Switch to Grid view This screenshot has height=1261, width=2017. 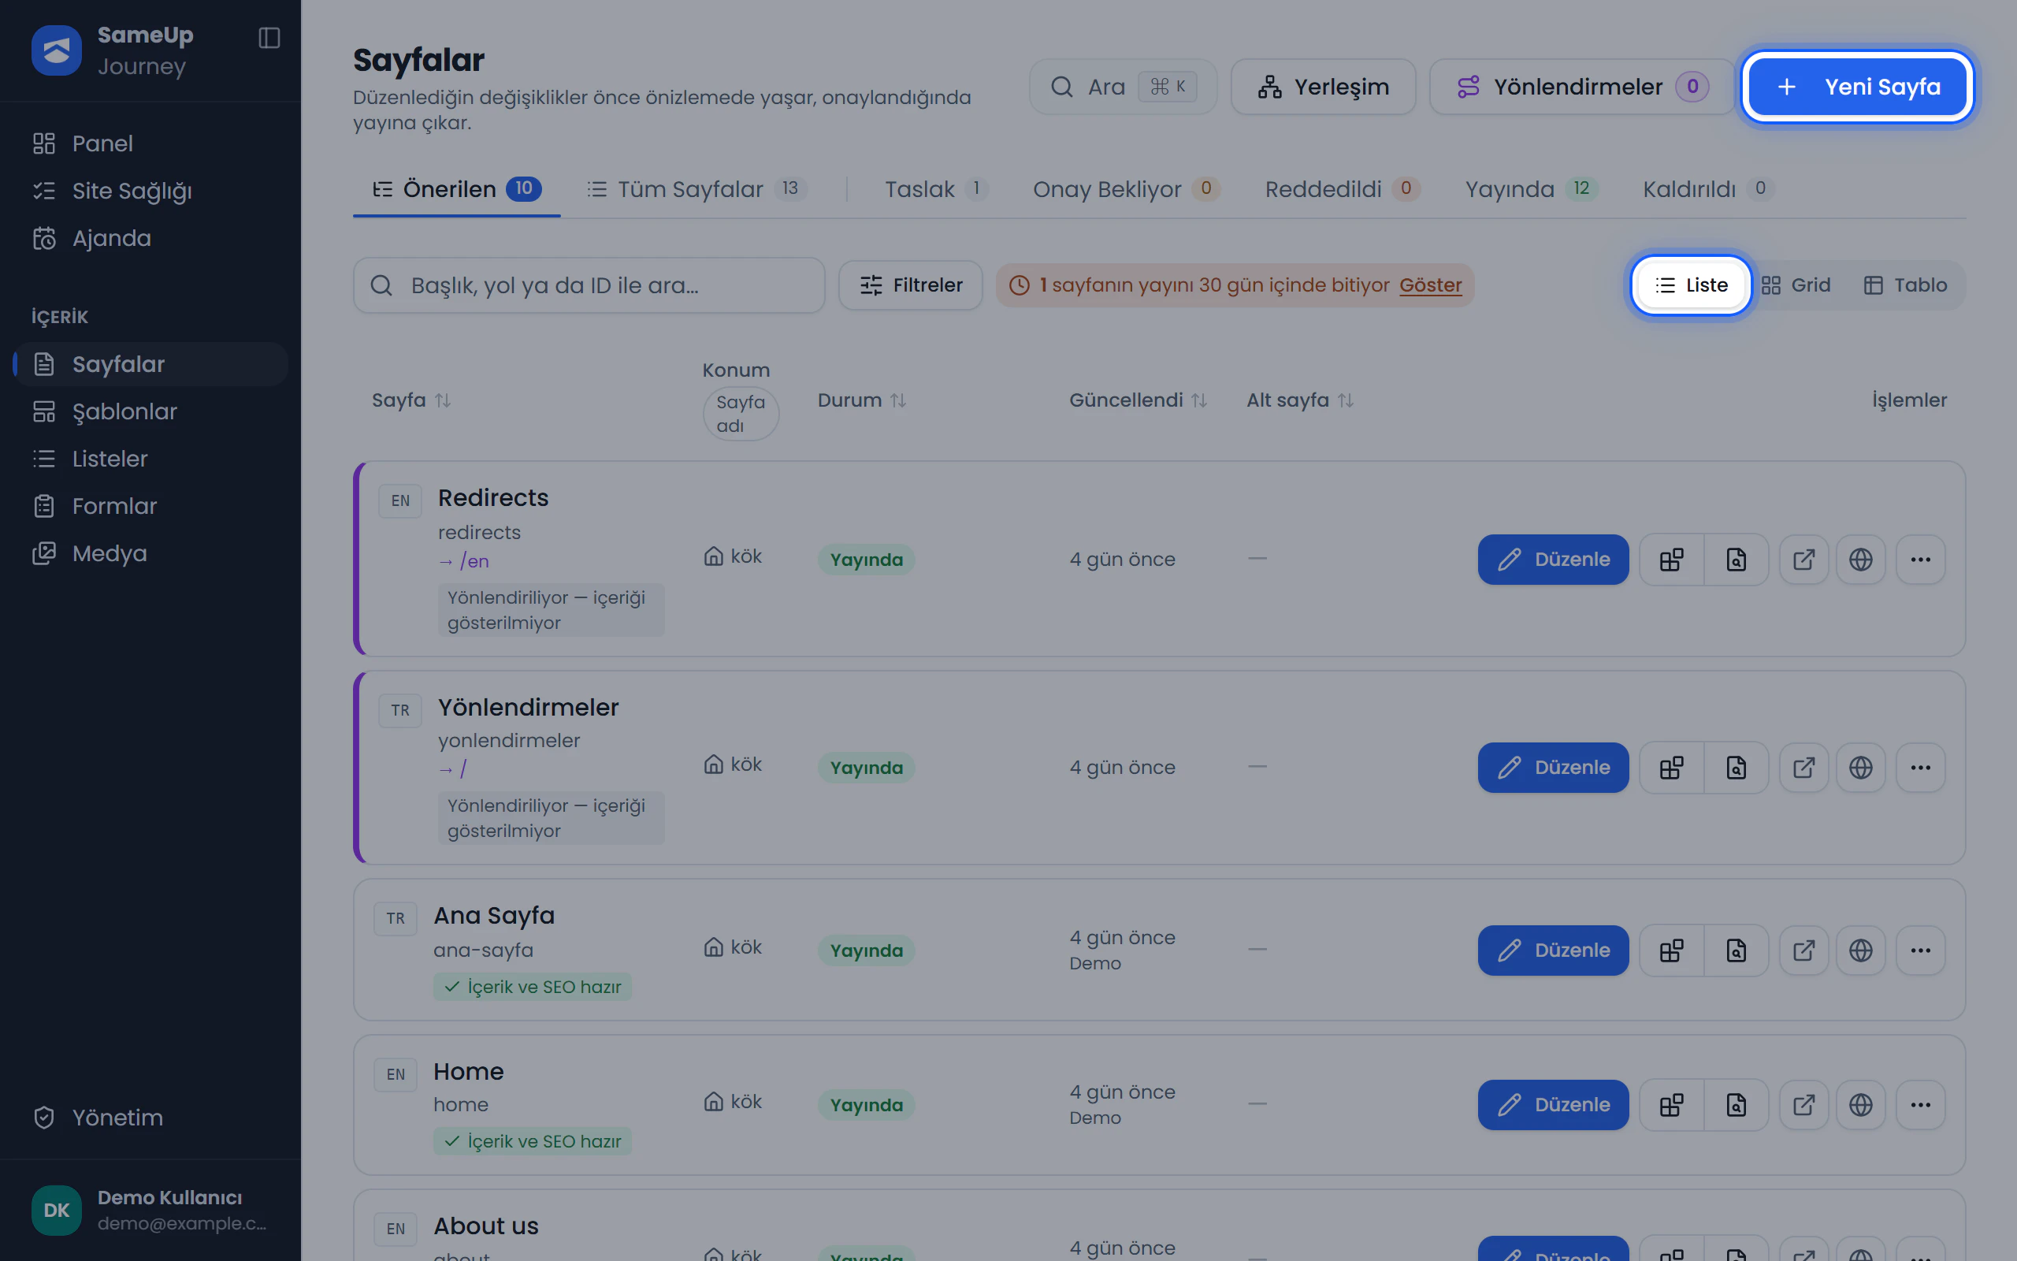click(x=1796, y=285)
